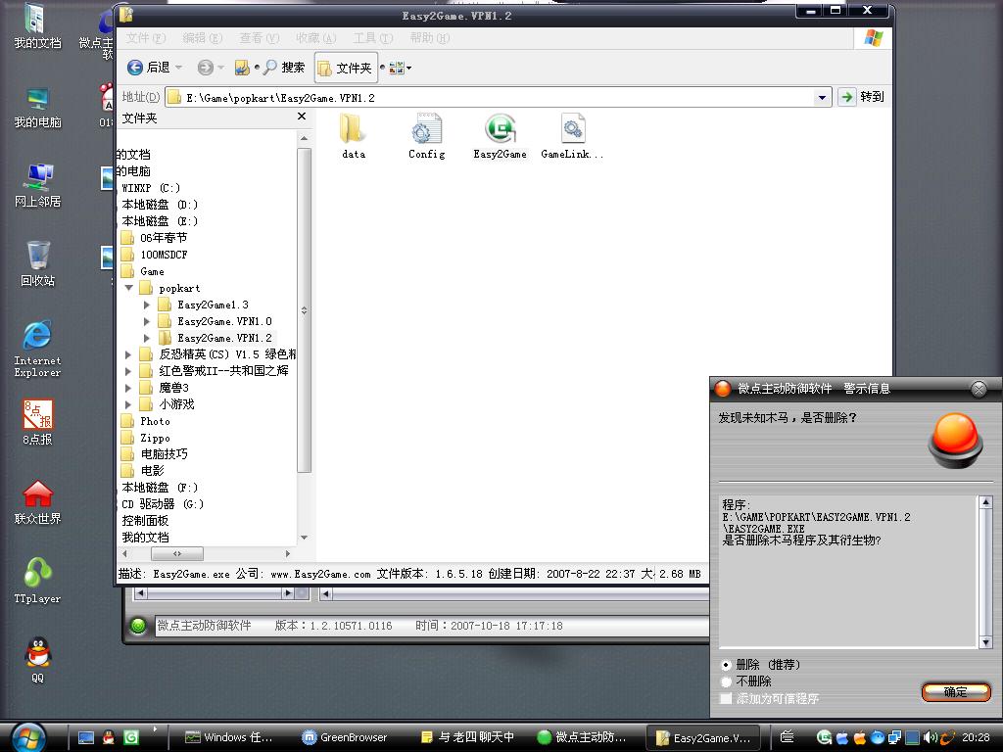Viewport: 1003px width, 752px height.
Task: Open 查看(V) menu
Action: (x=259, y=38)
